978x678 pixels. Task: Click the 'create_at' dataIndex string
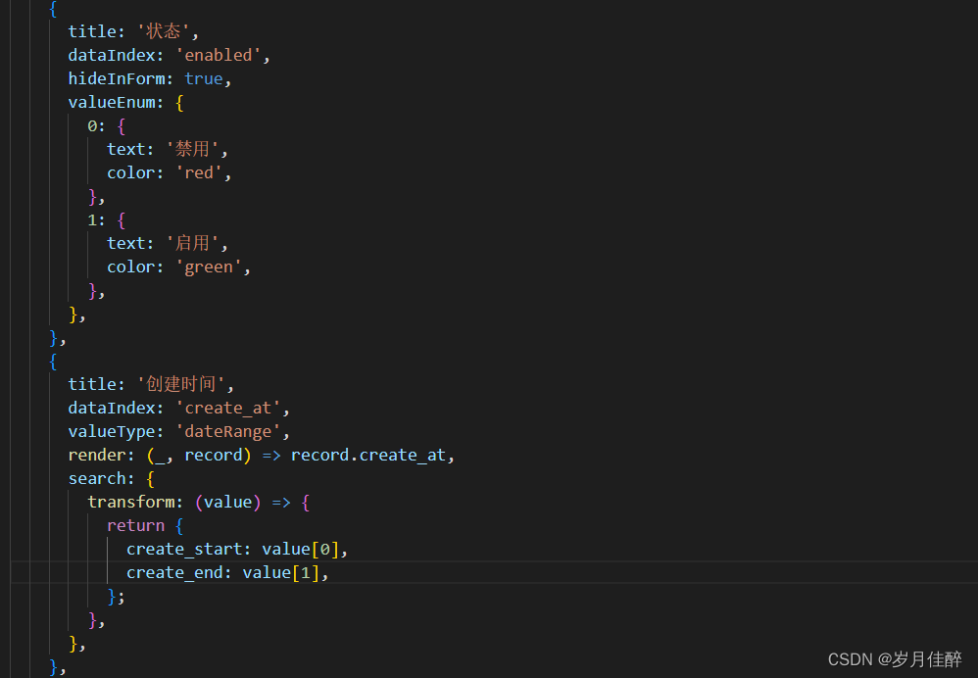coord(227,408)
